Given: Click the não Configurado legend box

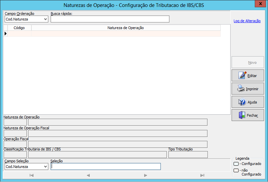Looking at the screenshot, I should point(236,170).
